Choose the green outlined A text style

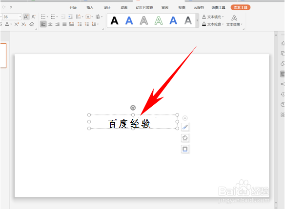pos(159,20)
